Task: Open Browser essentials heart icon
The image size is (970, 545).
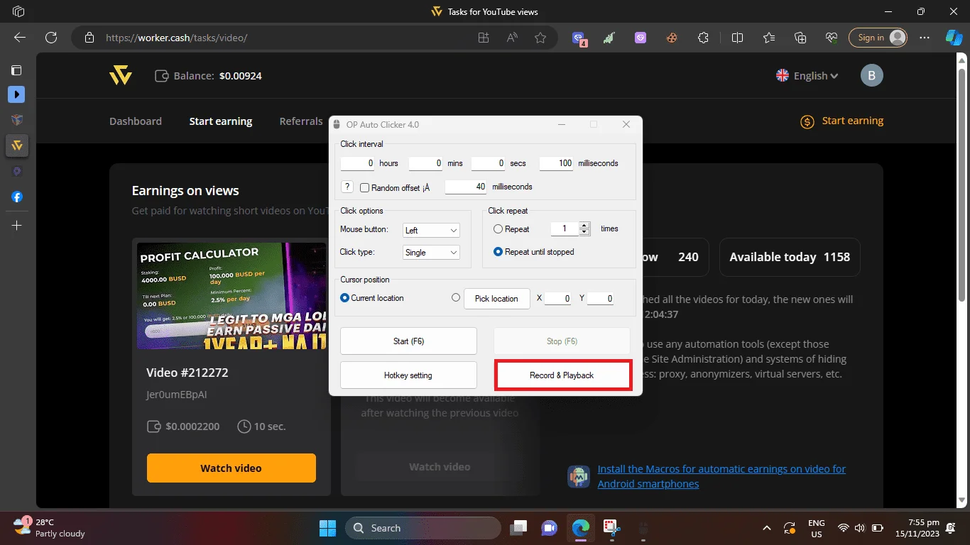Action: 832,38
